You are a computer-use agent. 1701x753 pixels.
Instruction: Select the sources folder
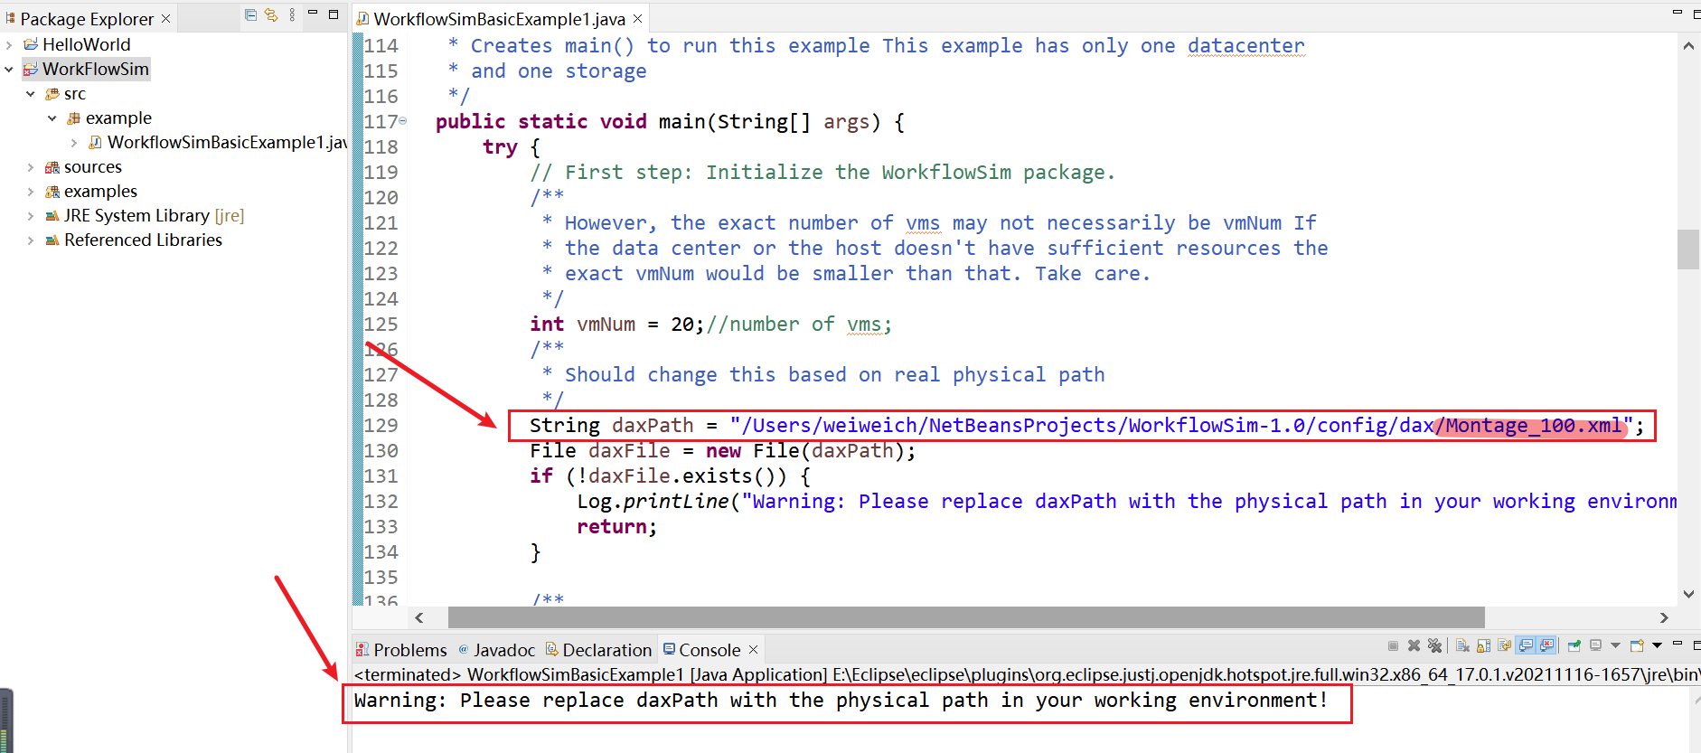click(92, 166)
